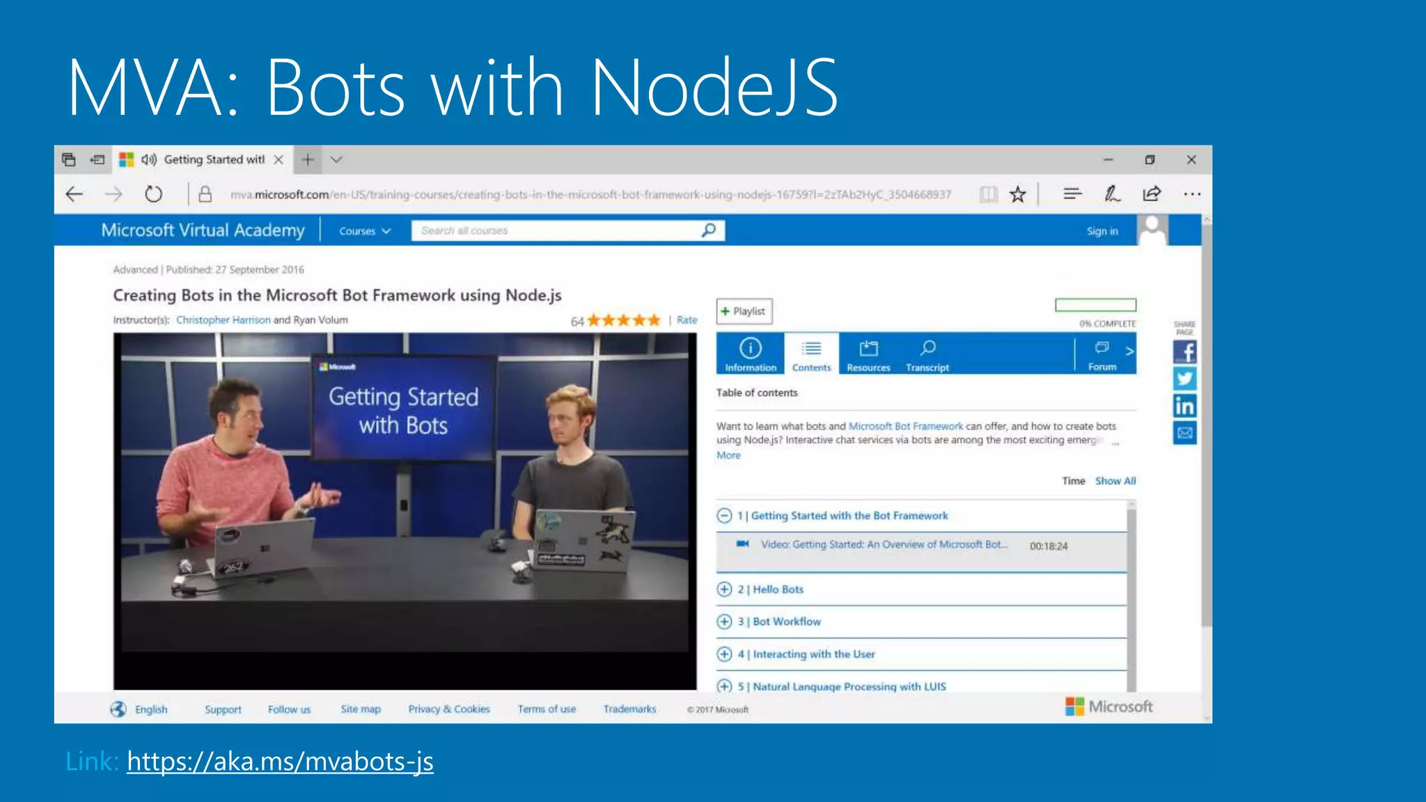The width and height of the screenshot is (1426, 802).
Task: Click the Microsoft Virtual Academy logo text
Action: pyautogui.click(x=203, y=230)
